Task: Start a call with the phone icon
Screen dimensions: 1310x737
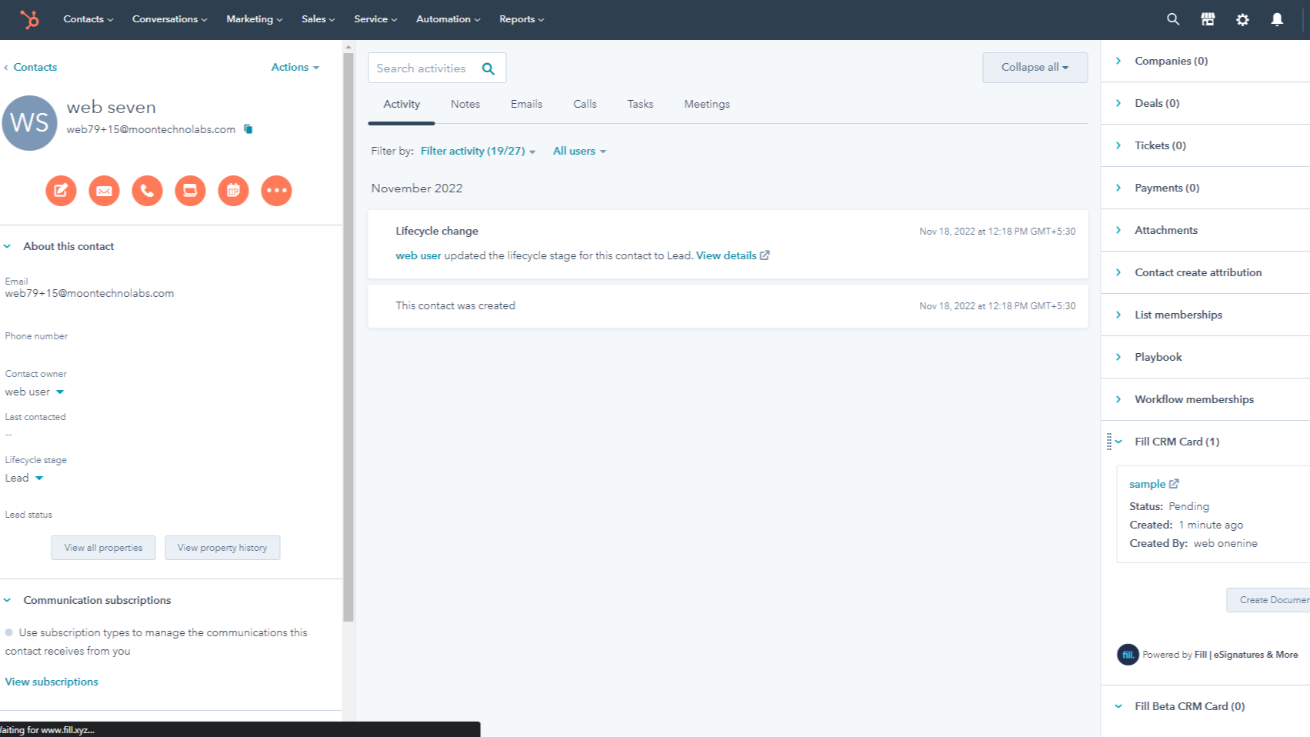Action: pos(147,190)
